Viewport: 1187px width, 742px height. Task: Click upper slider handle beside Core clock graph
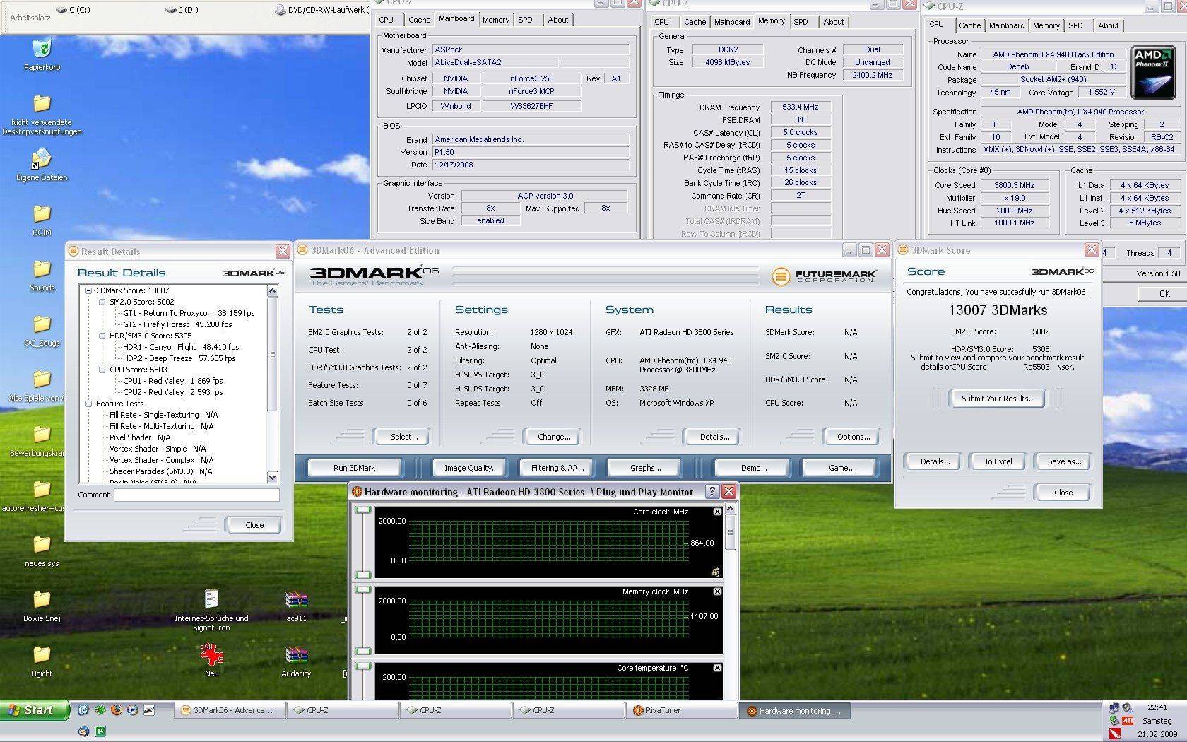[x=362, y=510]
